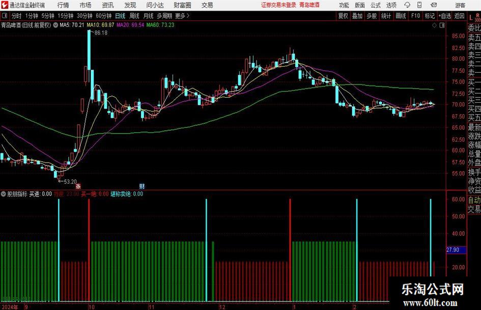Click the MA60: 73.23 value
The width and height of the screenshot is (481, 310).
click(160, 25)
